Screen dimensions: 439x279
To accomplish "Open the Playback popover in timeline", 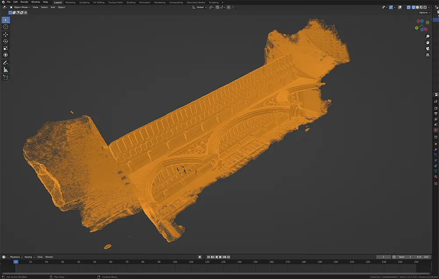I will [x=15, y=257].
